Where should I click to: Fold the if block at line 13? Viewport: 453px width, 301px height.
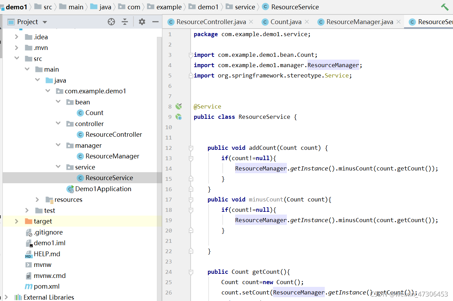tap(191, 158)
